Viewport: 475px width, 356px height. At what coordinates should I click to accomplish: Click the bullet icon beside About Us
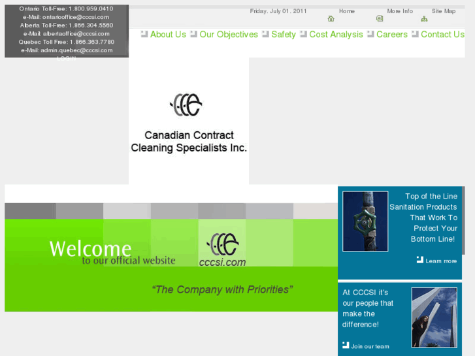(144, 34)
